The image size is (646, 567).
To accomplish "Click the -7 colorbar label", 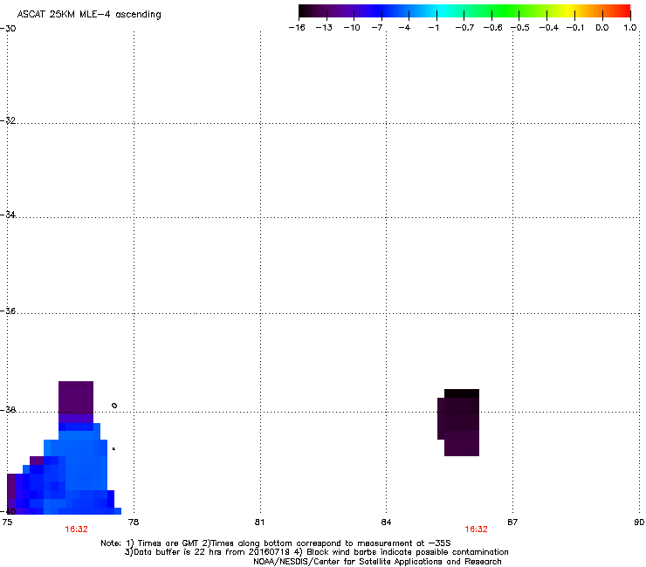I will pyautogui.click(x=377, y=28).
